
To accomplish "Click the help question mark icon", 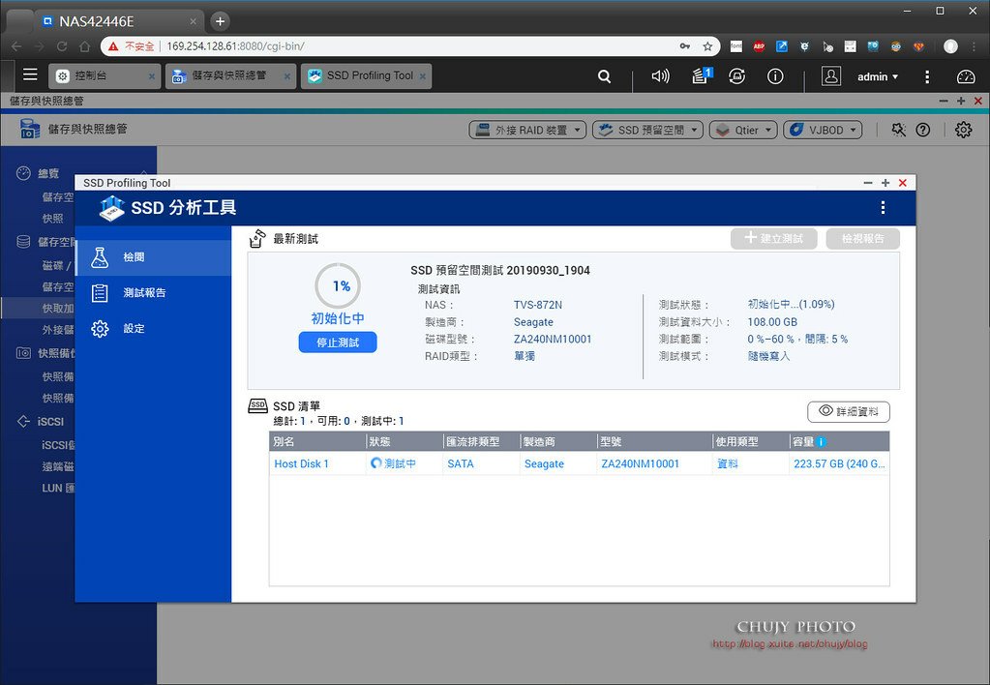I will [923, 130].
